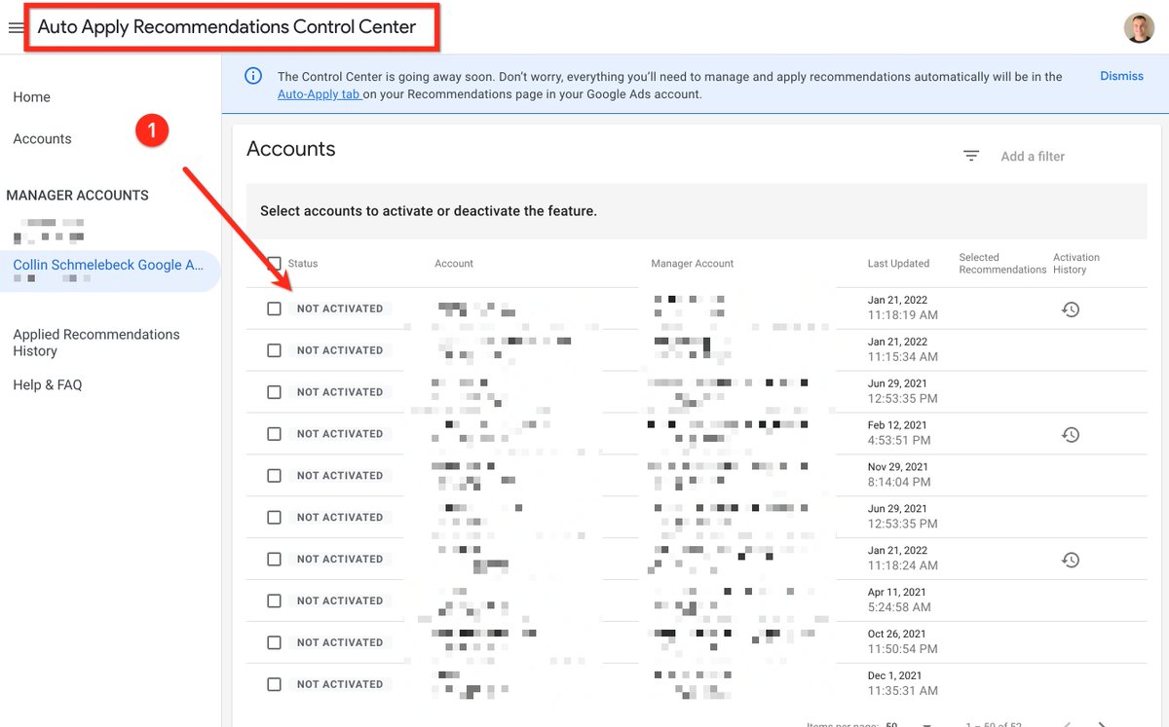Click NOT ACTIVATED status in Dec 1 row
Viewport: 1169px width, 727px height.
pyautogui.click(x=340, y=684)
